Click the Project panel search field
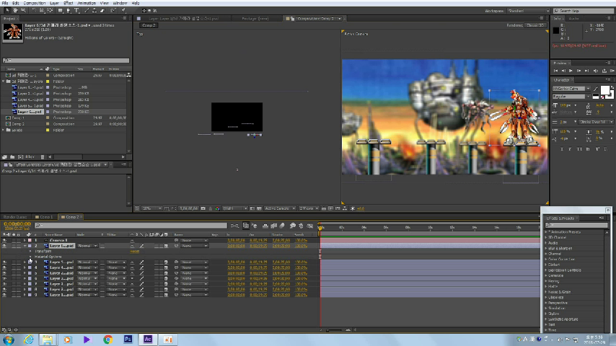This screenshot has width=616, height=346. point(66,61)
